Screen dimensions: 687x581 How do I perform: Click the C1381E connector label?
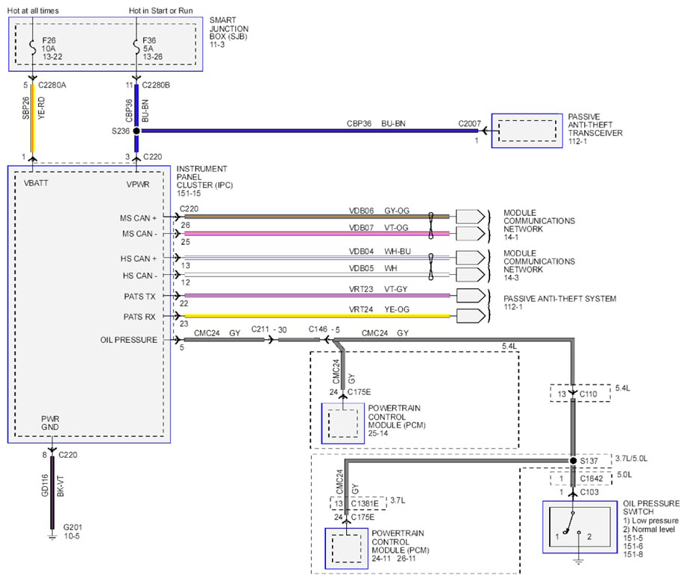click(x=365, y=503)
